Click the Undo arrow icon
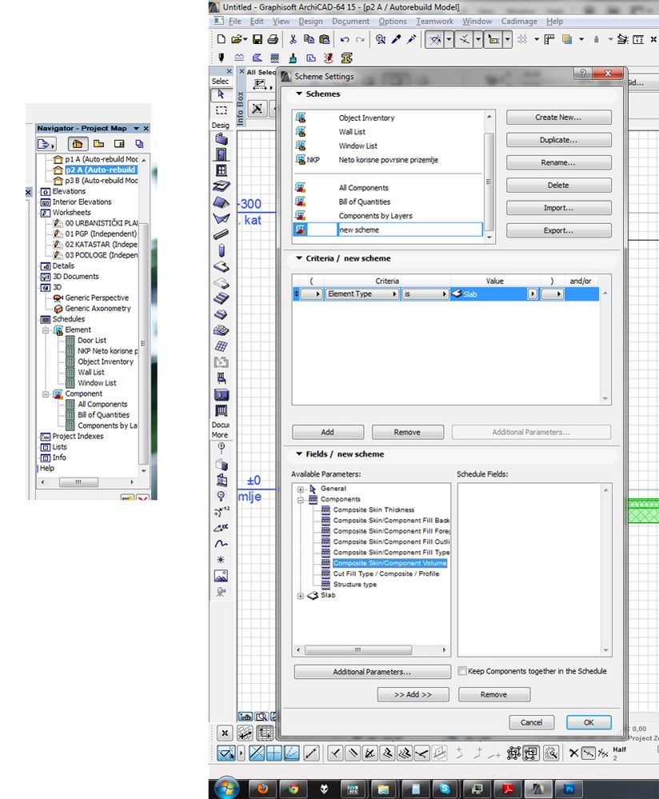 pyautogui.click(x=345, y=39)
